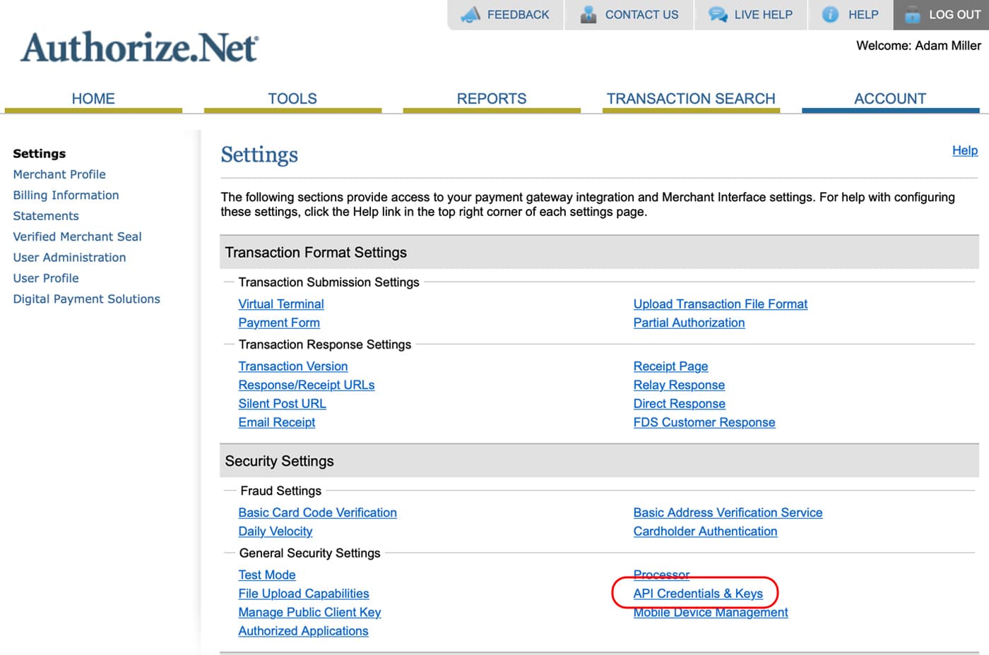
Task: Go to User Administration in sidebar
Action: click(69, 258)
